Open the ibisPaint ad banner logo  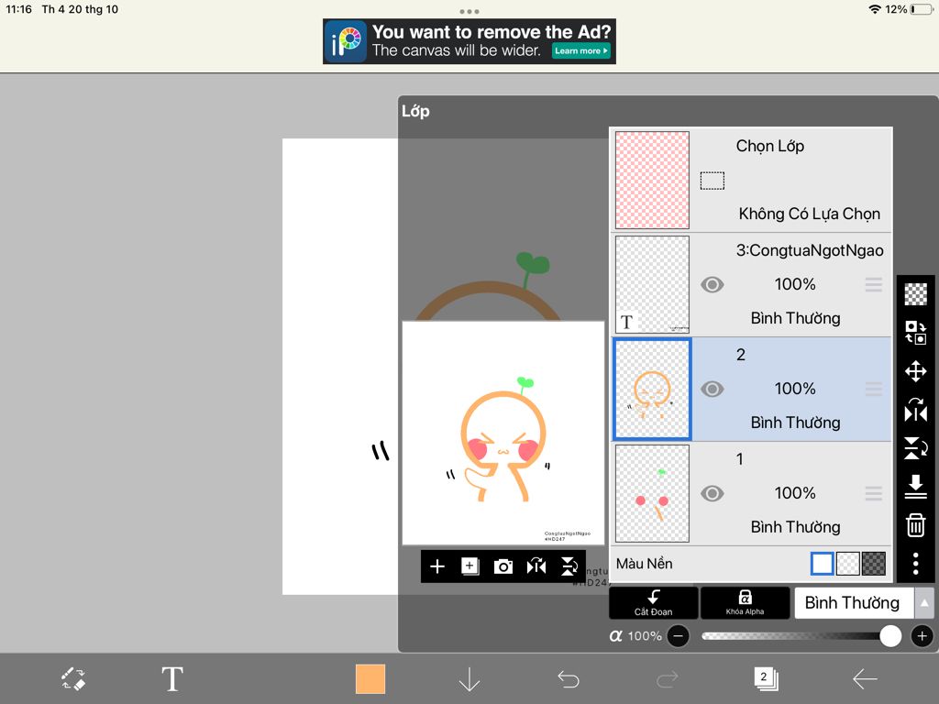tap(346, 41)
